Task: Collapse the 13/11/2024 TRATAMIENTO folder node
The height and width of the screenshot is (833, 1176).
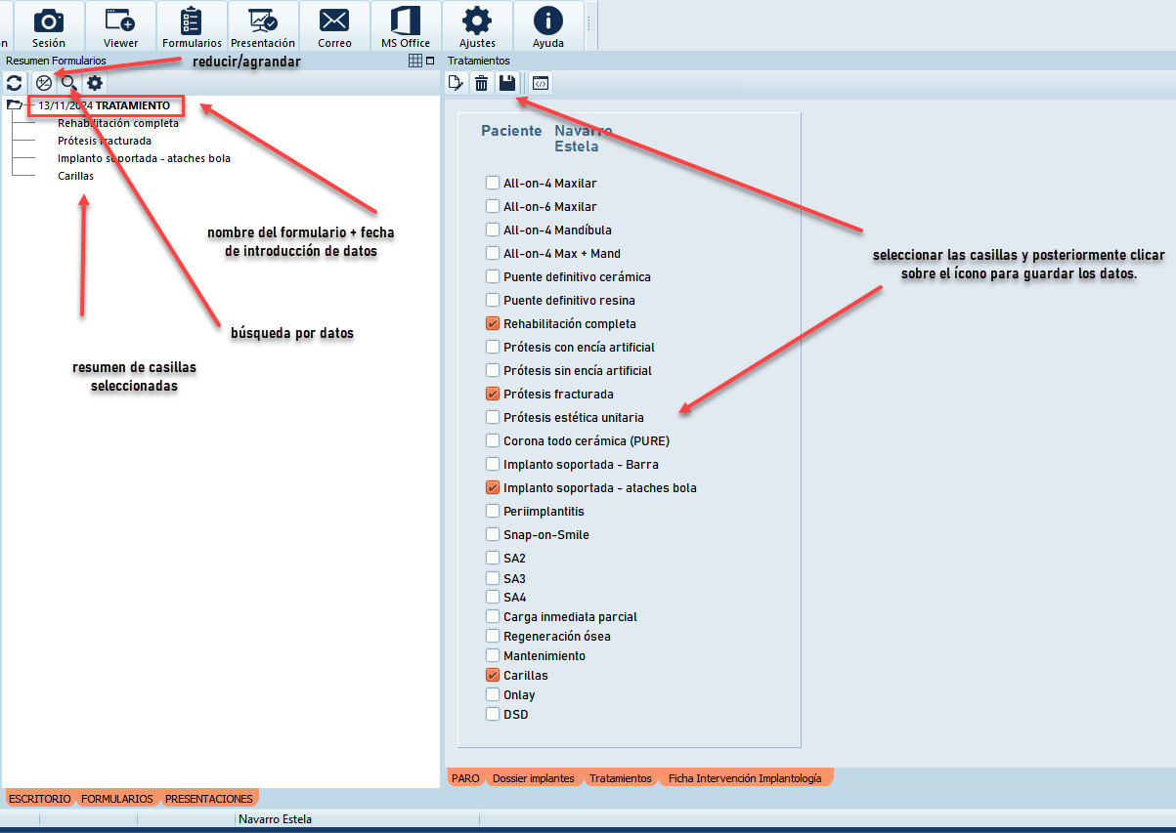Action: 14,104
